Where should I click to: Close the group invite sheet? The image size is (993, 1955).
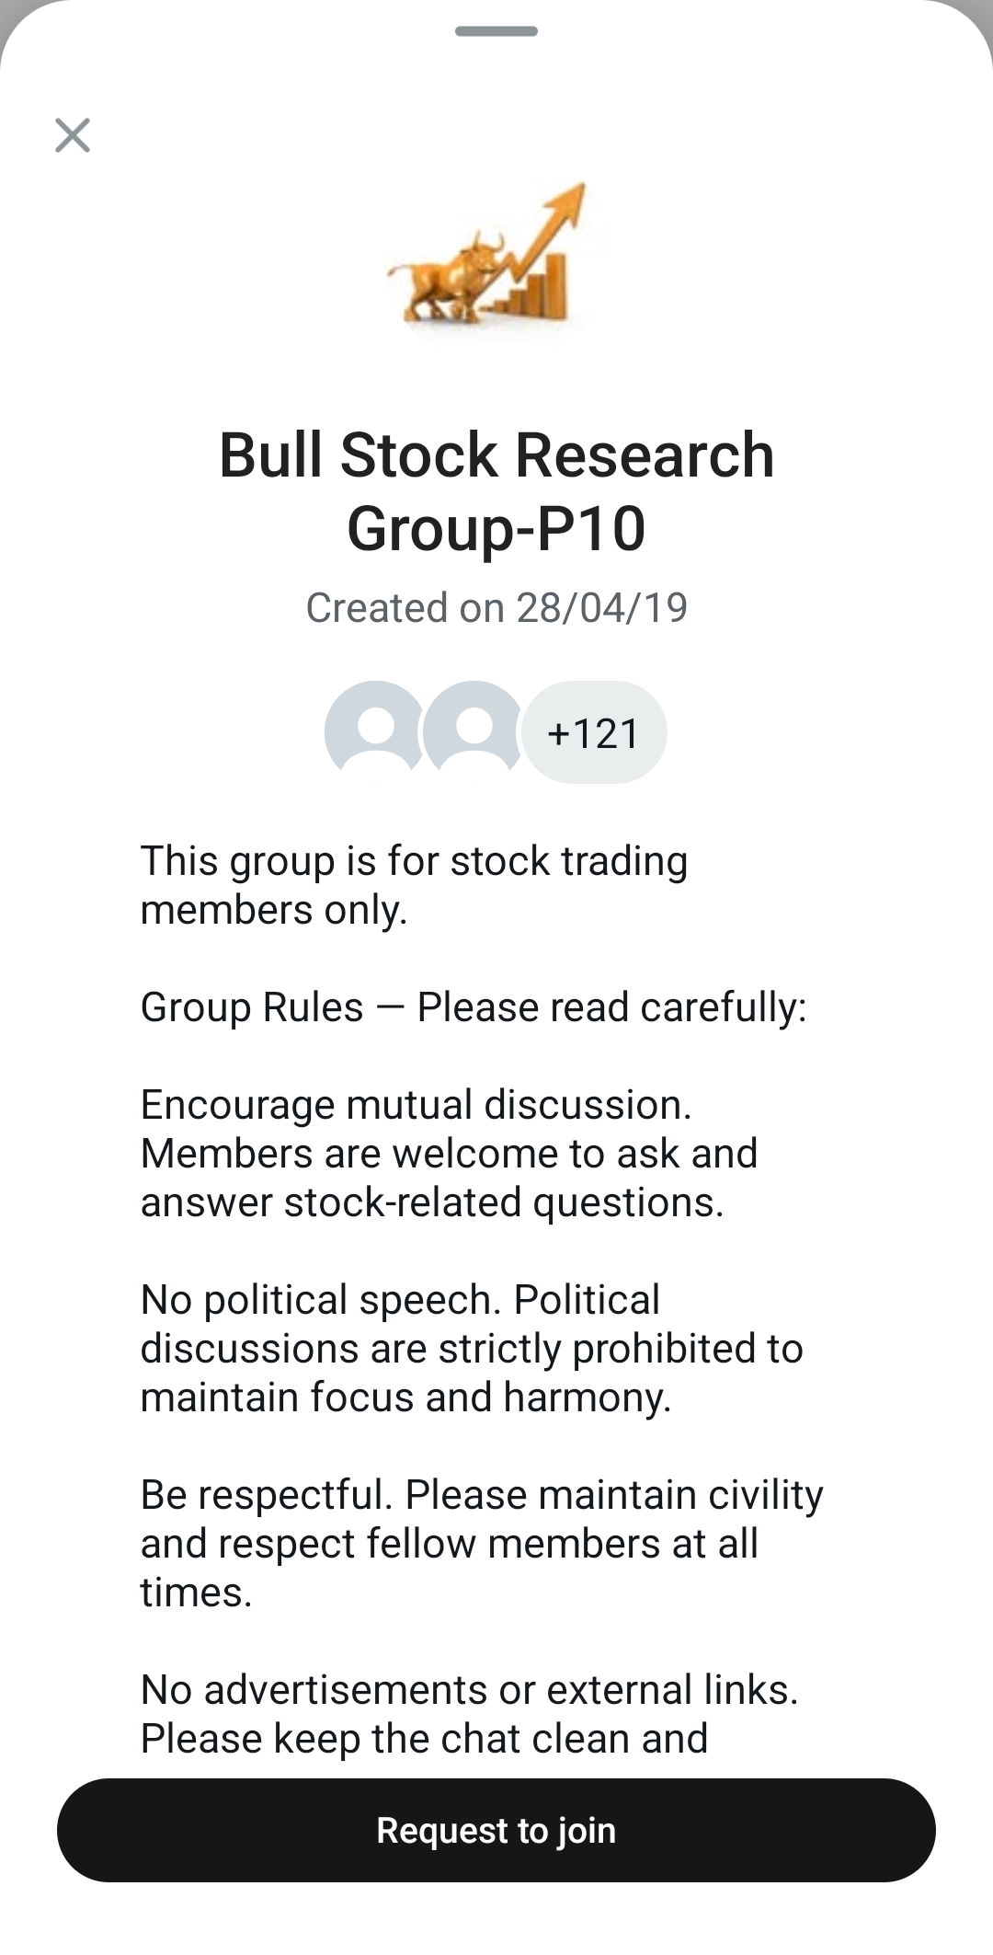click(x=73, y=135)
